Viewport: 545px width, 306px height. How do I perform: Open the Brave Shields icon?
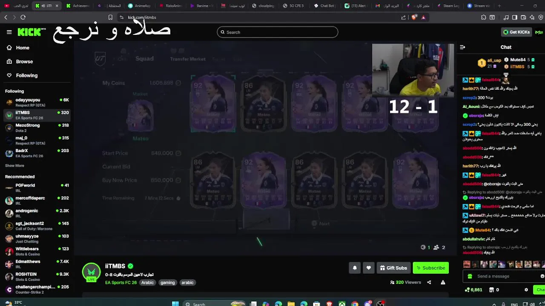pyautogui.click(x=414, y=17)
